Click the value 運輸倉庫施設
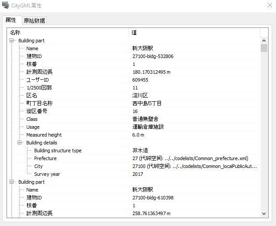Image resolution: width=276 pixels, height=226 pixels. (148, 127)
